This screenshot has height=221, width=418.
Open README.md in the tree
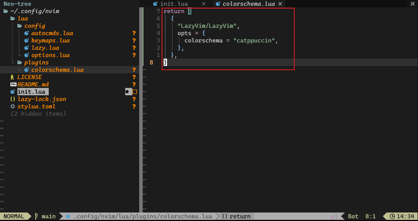[33, 84]
